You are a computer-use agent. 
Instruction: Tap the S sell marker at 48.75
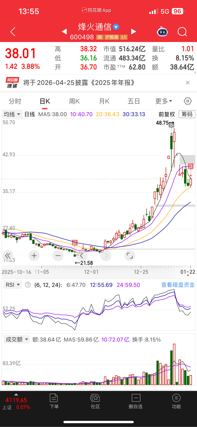pyautogui.click(x=171, y=125)
